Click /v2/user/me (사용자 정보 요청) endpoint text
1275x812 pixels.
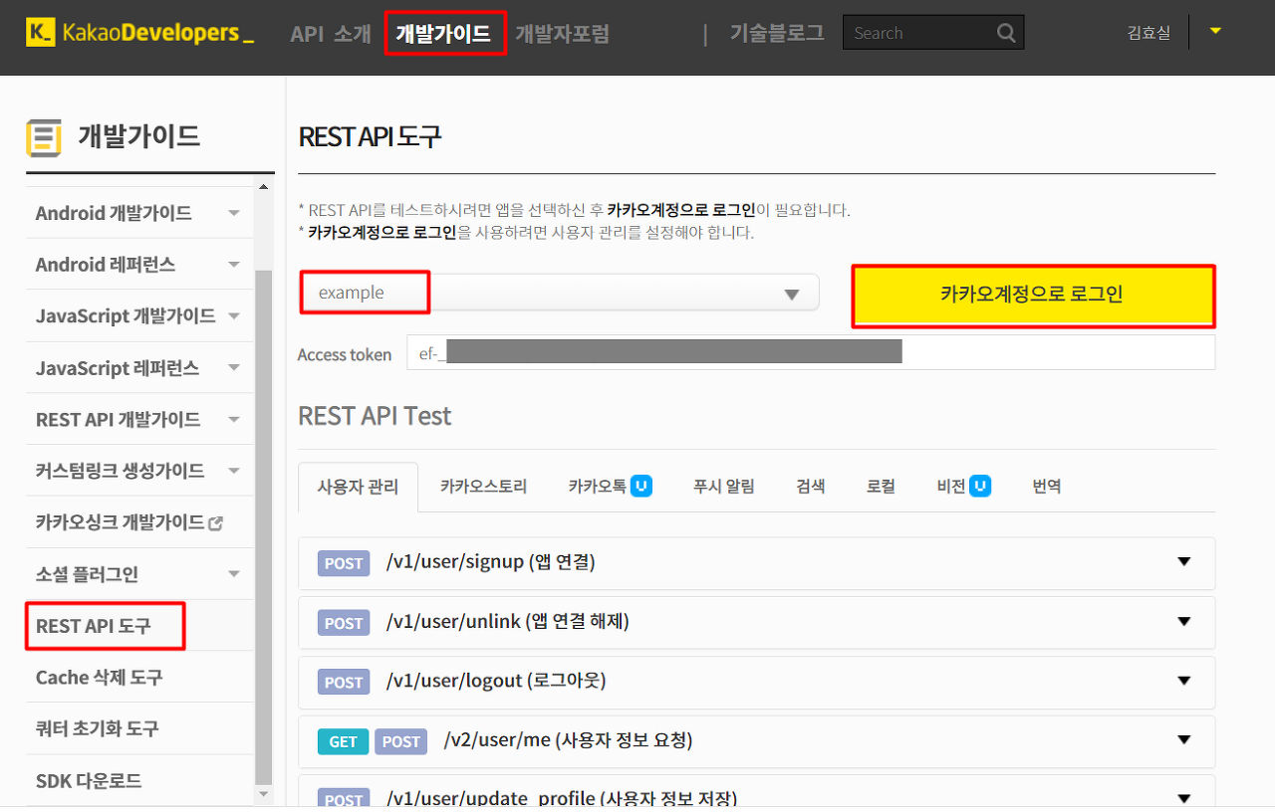[568, 740]
